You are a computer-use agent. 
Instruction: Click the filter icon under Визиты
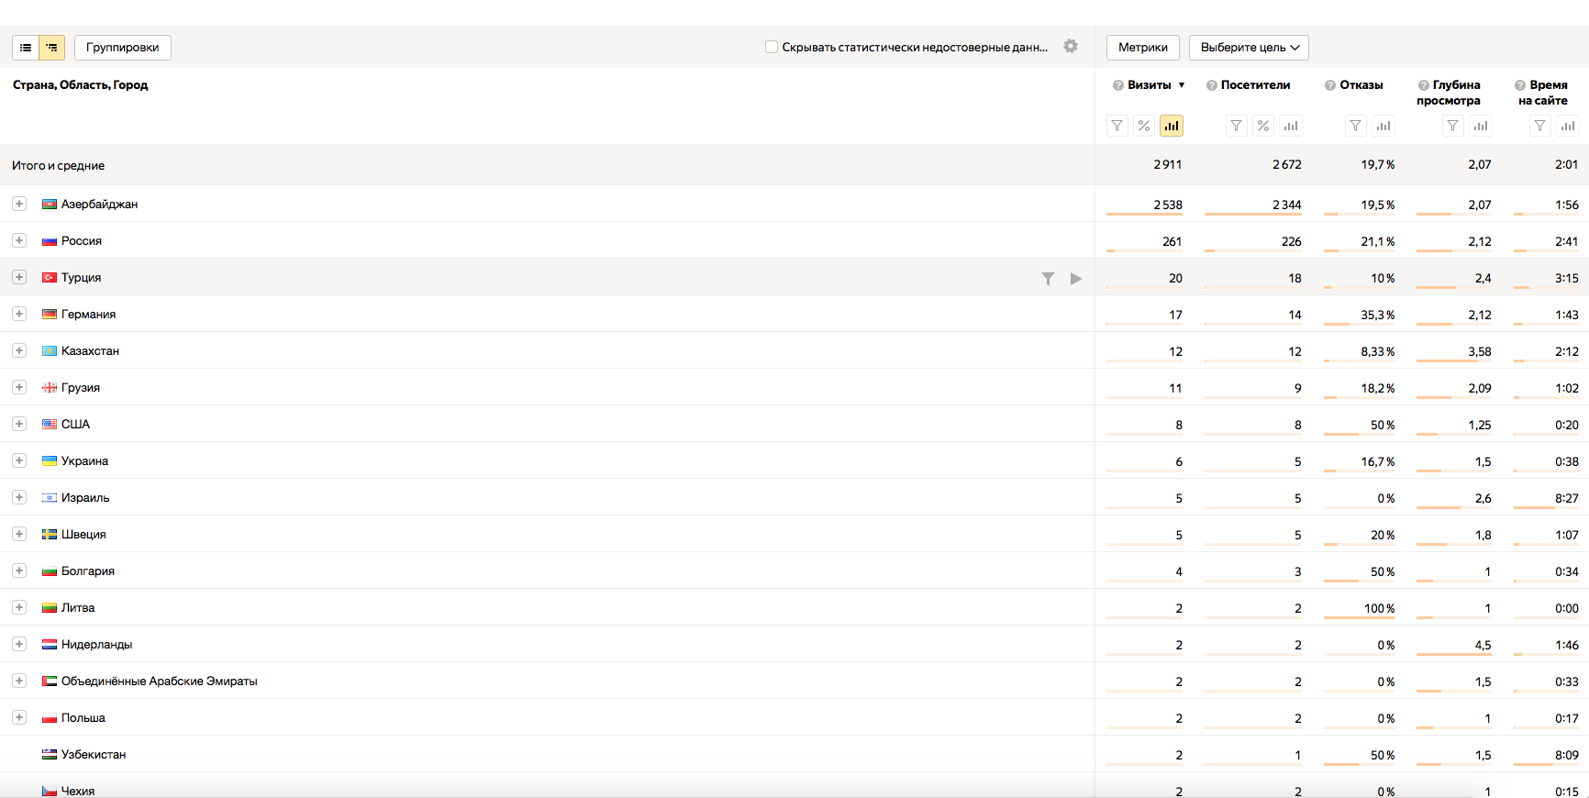[1117, 126]
